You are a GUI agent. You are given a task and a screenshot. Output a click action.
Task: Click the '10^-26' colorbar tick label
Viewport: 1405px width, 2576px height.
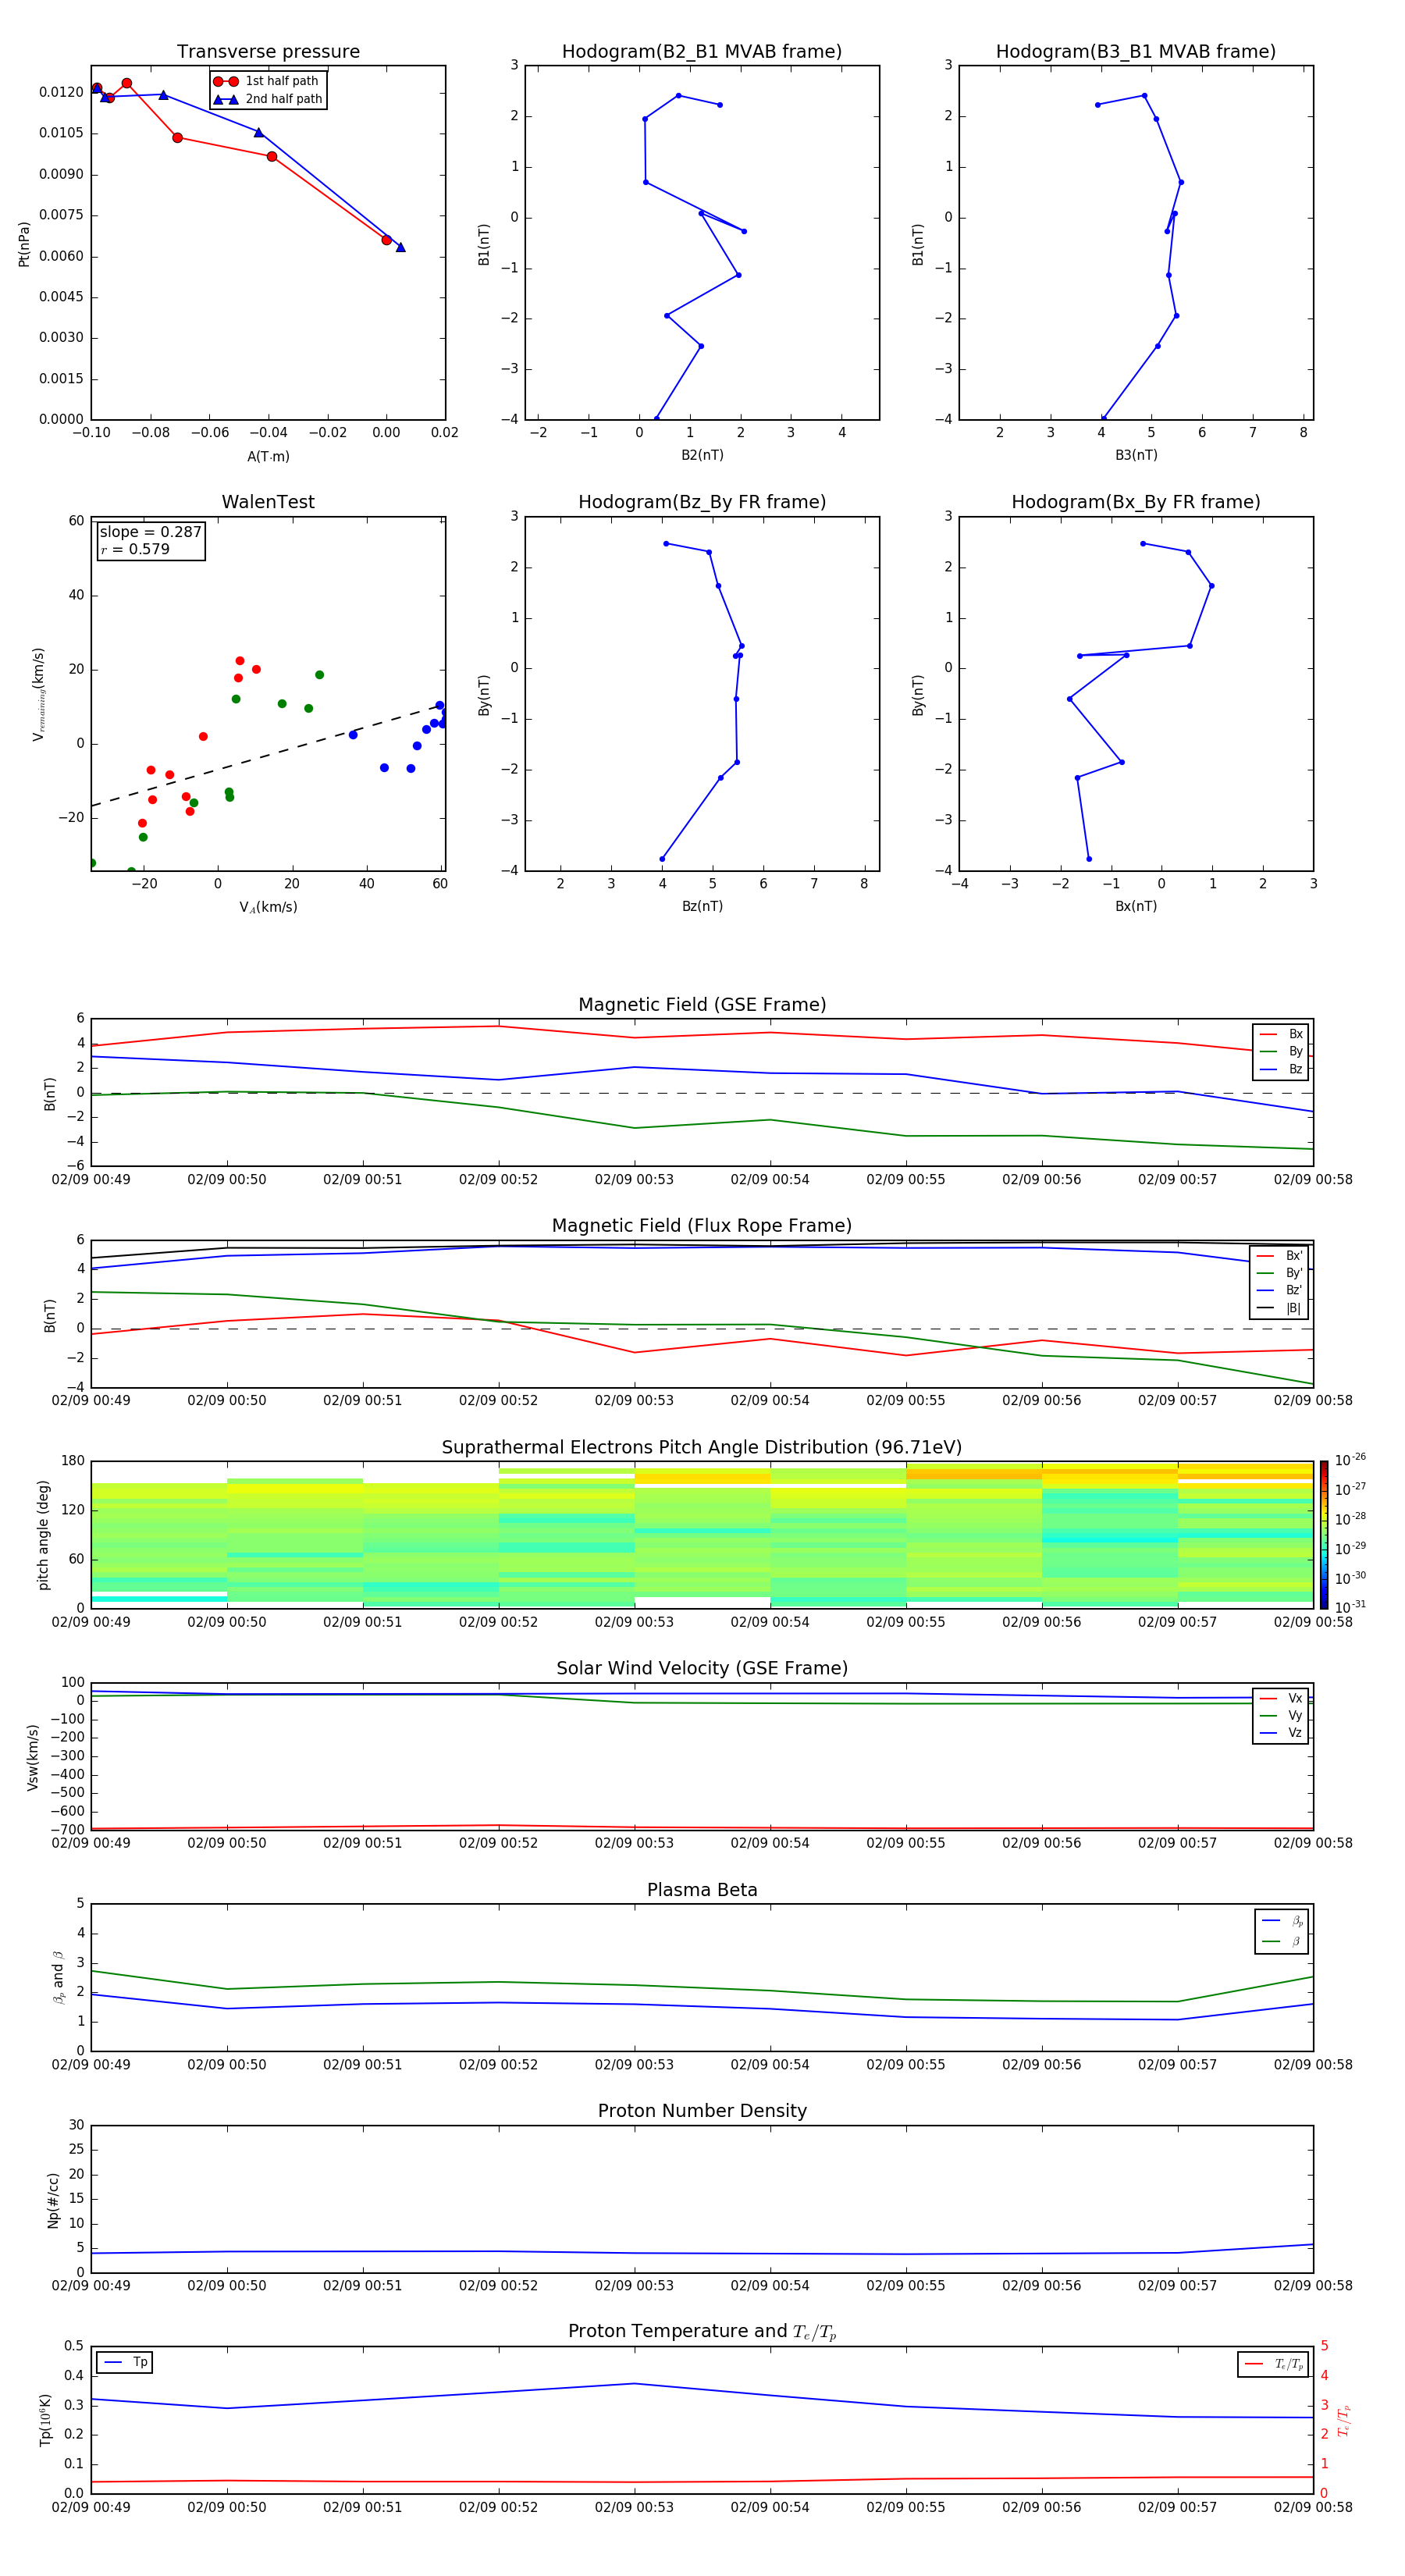(1350, 1460)
